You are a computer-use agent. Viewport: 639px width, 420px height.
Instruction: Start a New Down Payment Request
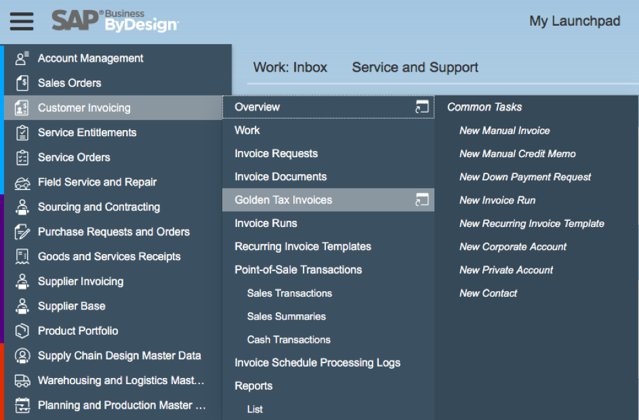[x=525, y=177]
